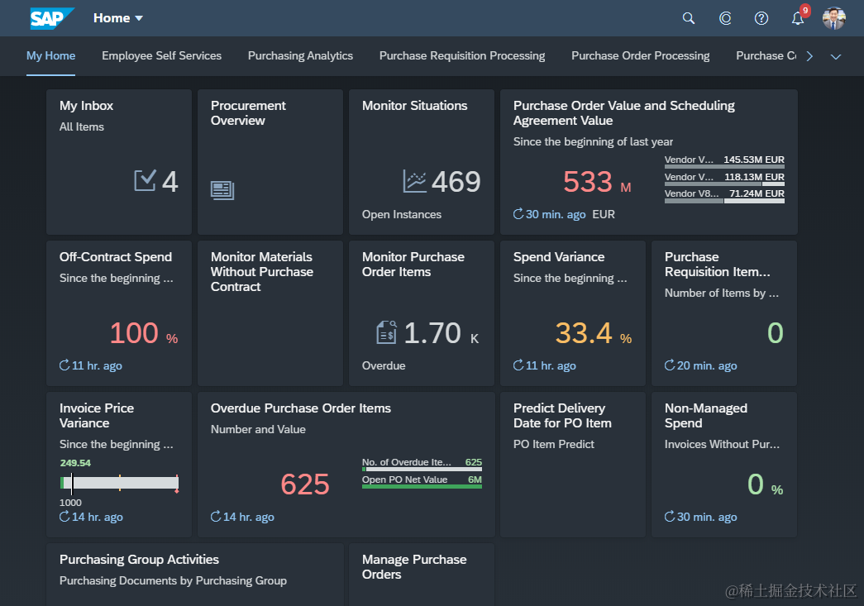Viewport: 864px width, 606px height.
Task: Click the Open PO Net Value green bar
Action: [x=422, y=486]
